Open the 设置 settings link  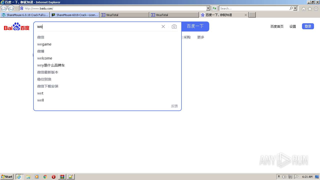pyautogui.click(x=293, y=26)
